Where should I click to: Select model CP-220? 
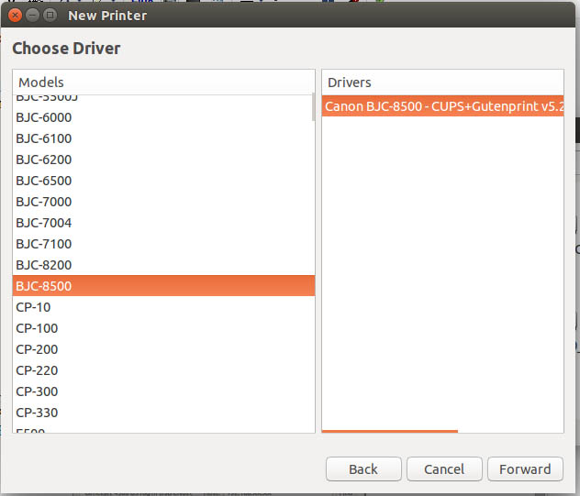pyautogui.click(x=163, y=370)
